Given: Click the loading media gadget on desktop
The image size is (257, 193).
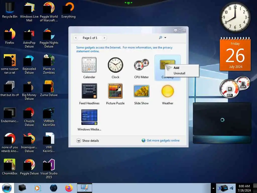Looking at the screenshot, I should (222, 123).
